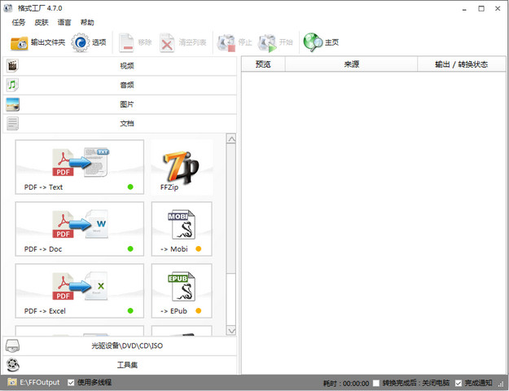
Task: Collapse the Document (文档) category
Action: (x=120, y=123)
